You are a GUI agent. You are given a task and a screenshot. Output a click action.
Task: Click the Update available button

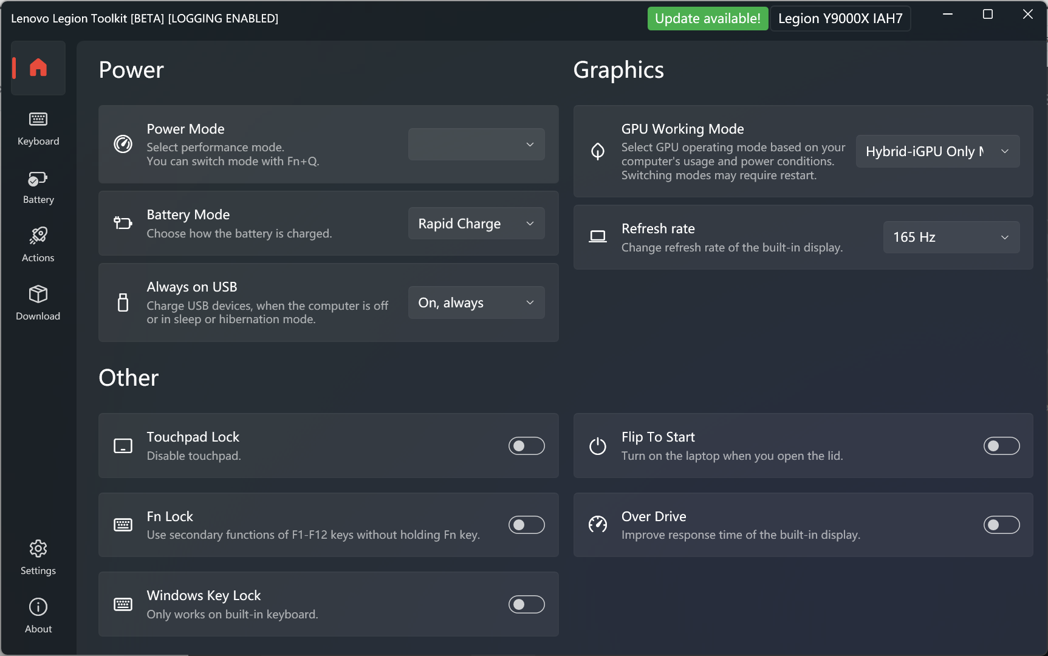pos(707,18)
